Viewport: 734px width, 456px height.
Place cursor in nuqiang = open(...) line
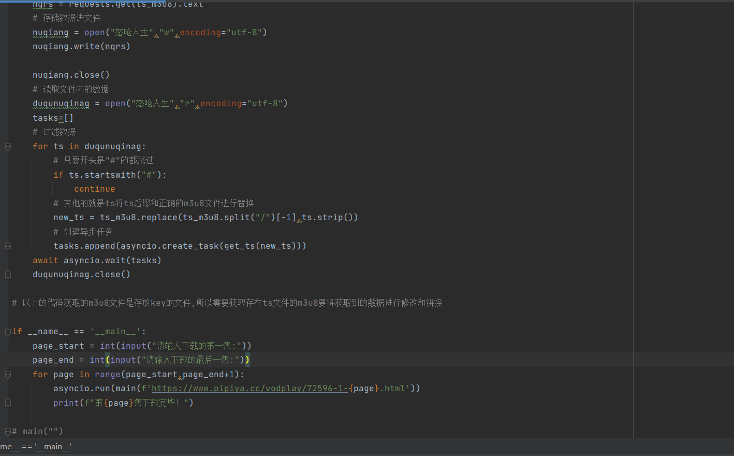click(x=150, y=32)
